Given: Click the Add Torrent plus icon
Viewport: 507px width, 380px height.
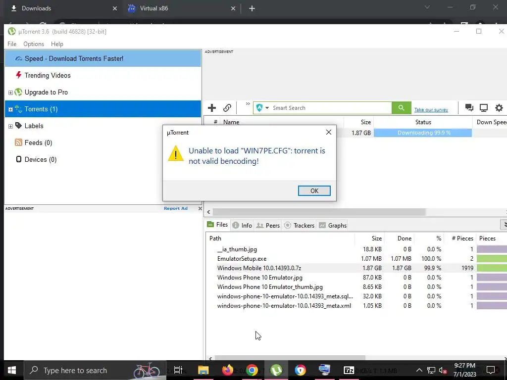Looking at the screenshot, I should [212, 108].
